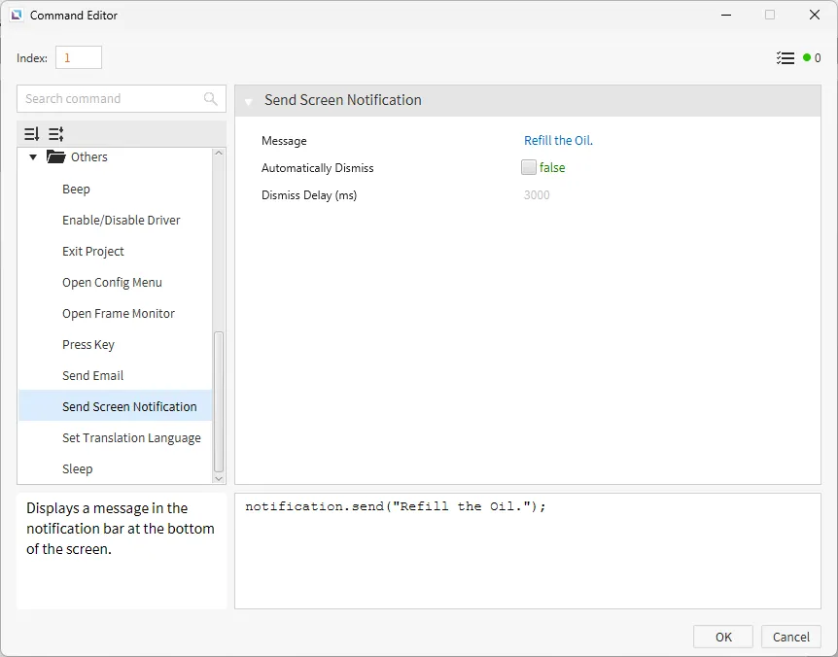
Task: Click the Others folder icon
Action: pos(56,157)
